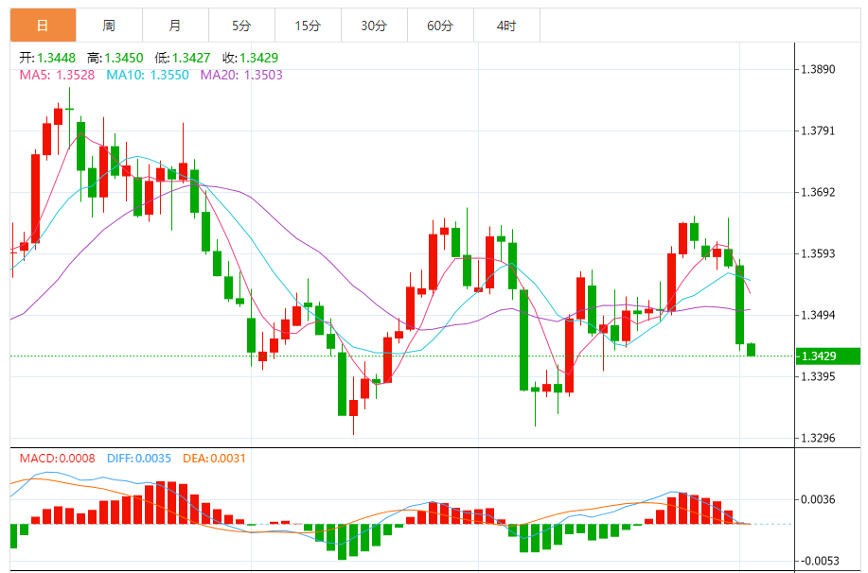
Task: Click the green current price tag 1.3429
Action: click(x=828, y=356)
